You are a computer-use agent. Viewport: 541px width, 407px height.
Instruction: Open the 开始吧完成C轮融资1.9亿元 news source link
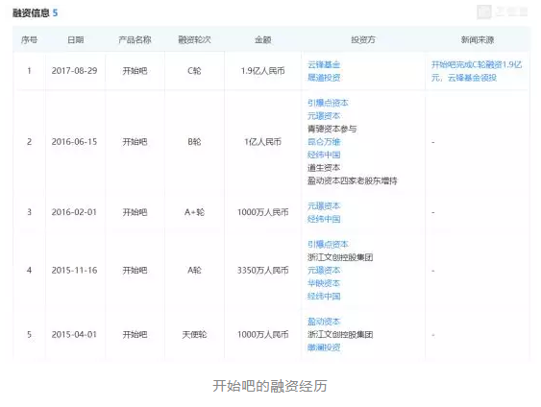click(x=477, y=71)
